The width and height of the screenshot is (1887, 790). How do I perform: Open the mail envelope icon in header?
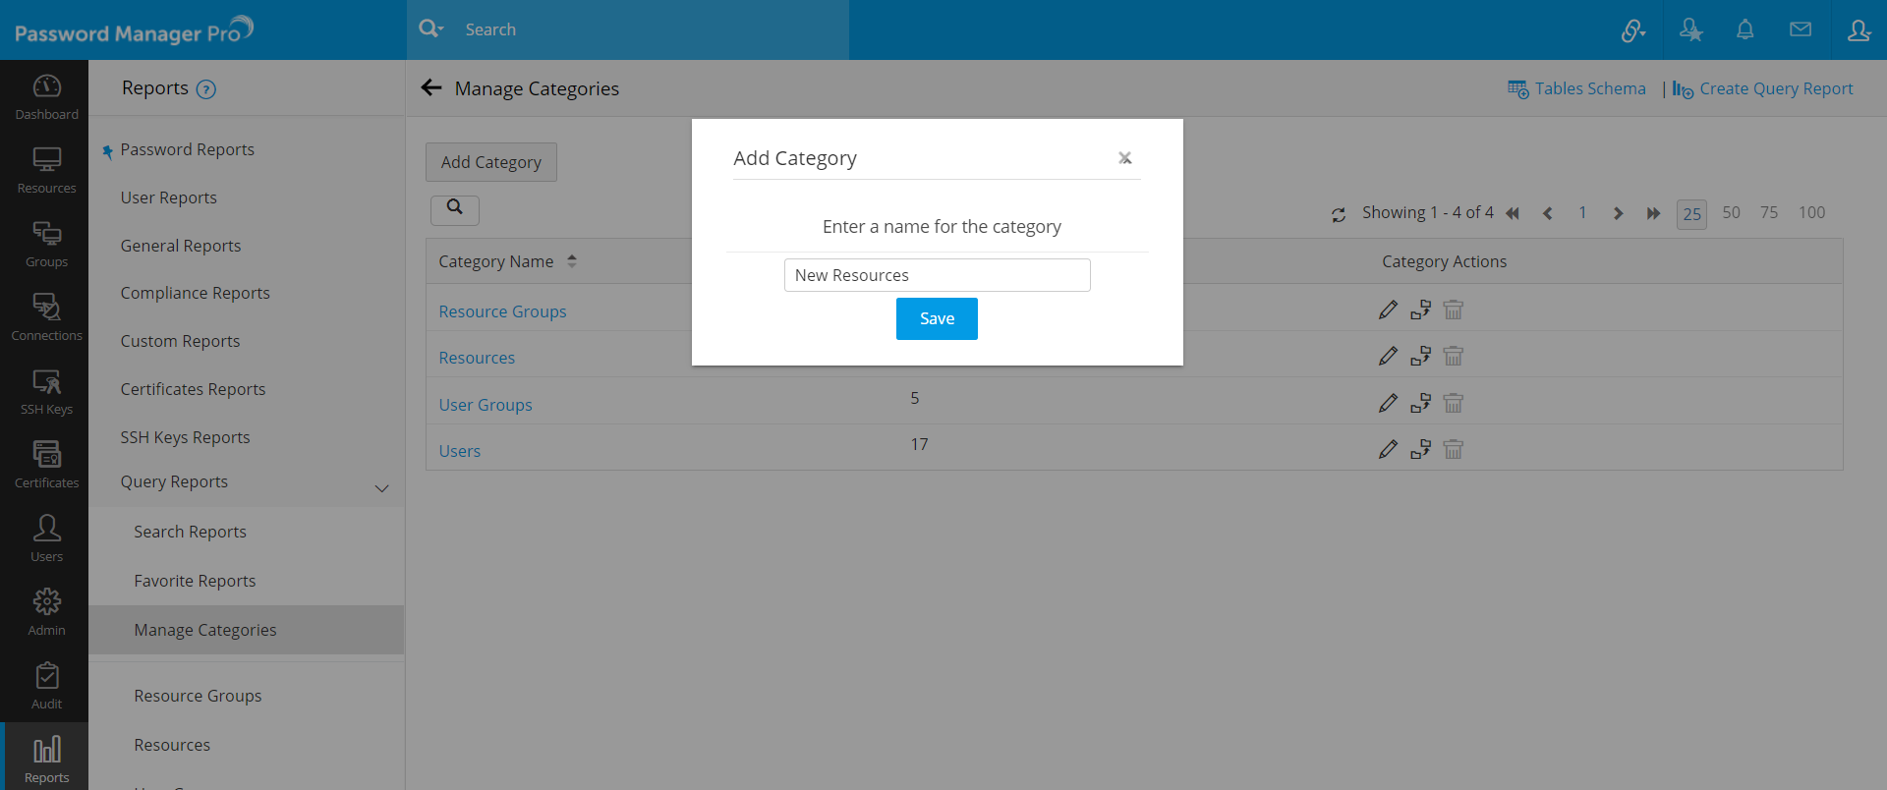coord(1801,29)
